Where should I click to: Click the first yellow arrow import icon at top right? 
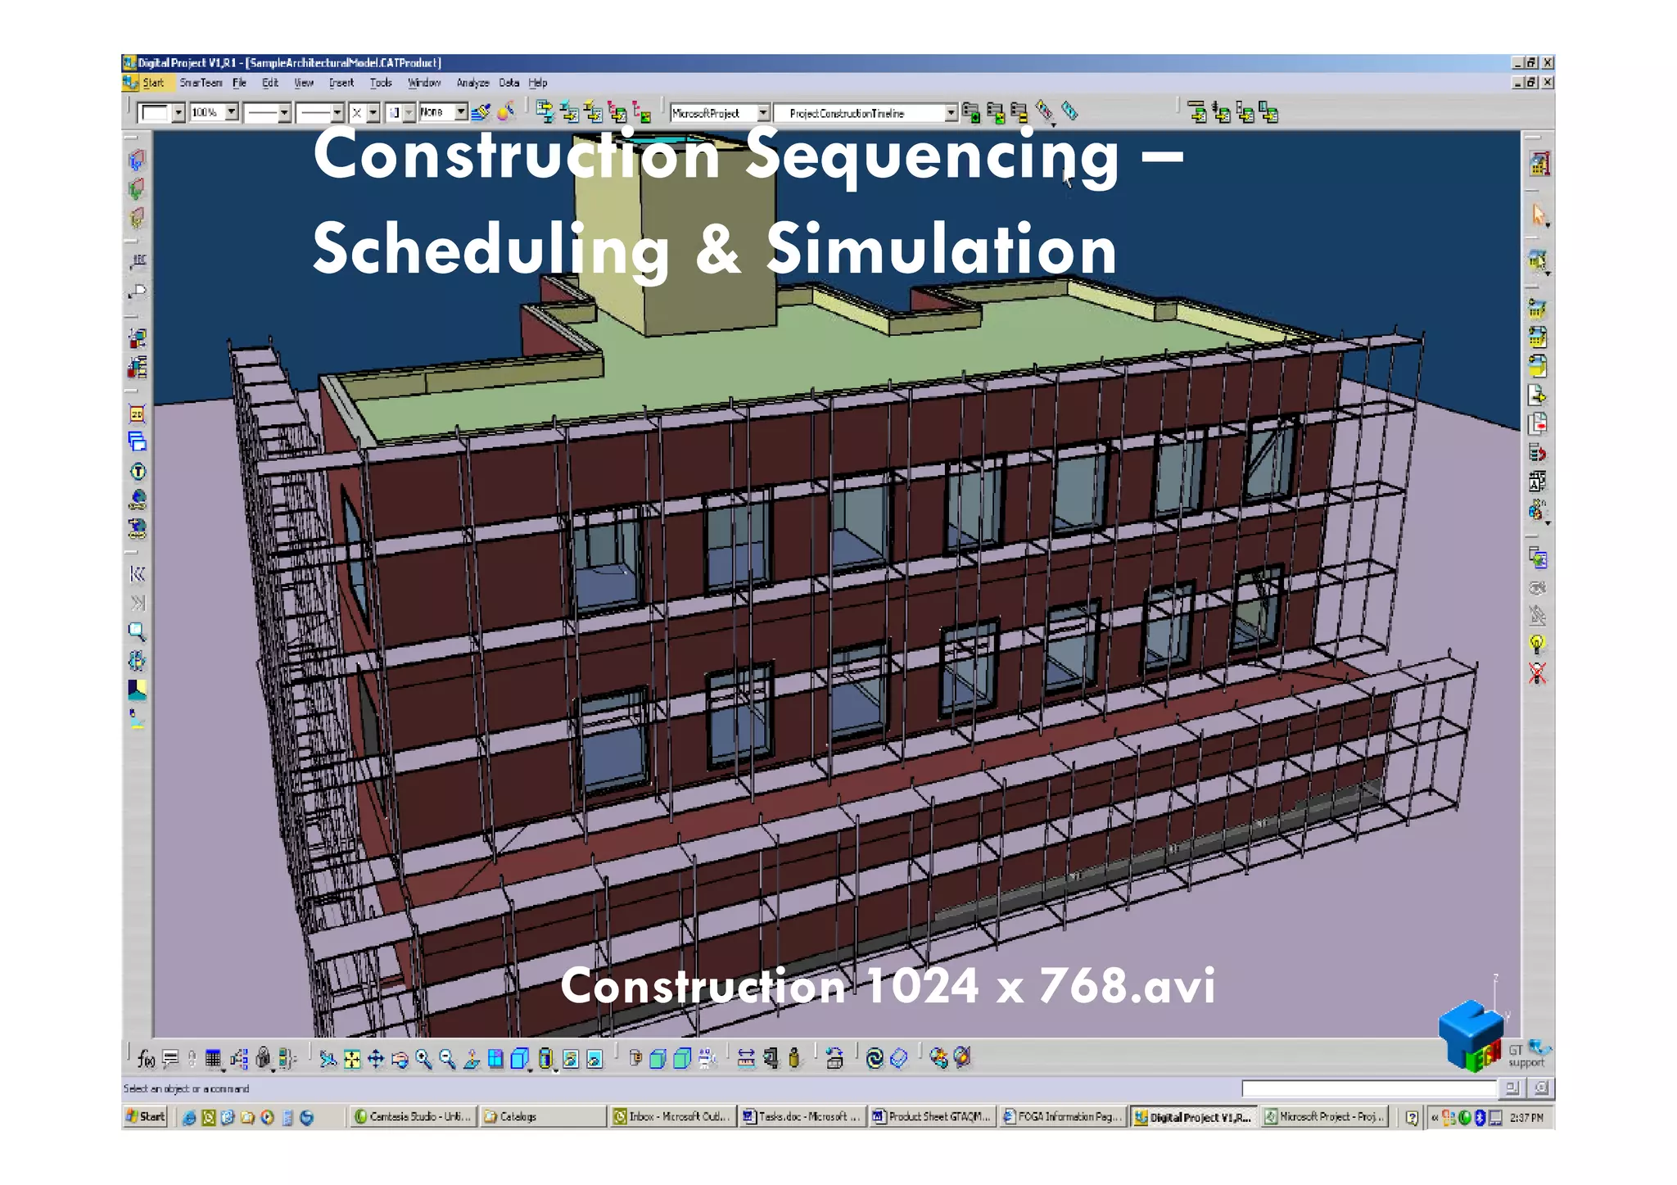coord(1197,112)
